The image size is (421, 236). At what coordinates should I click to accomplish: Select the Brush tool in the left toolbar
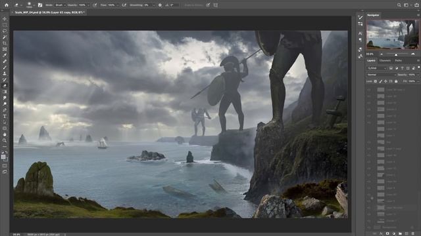coord(5,68)
